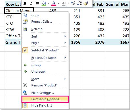
Task: Open Format Cells... from the menu
Action: (x=45, y=22)
